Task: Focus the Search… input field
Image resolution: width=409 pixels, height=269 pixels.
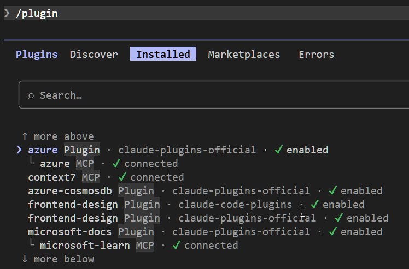Action: click(214, 95)
